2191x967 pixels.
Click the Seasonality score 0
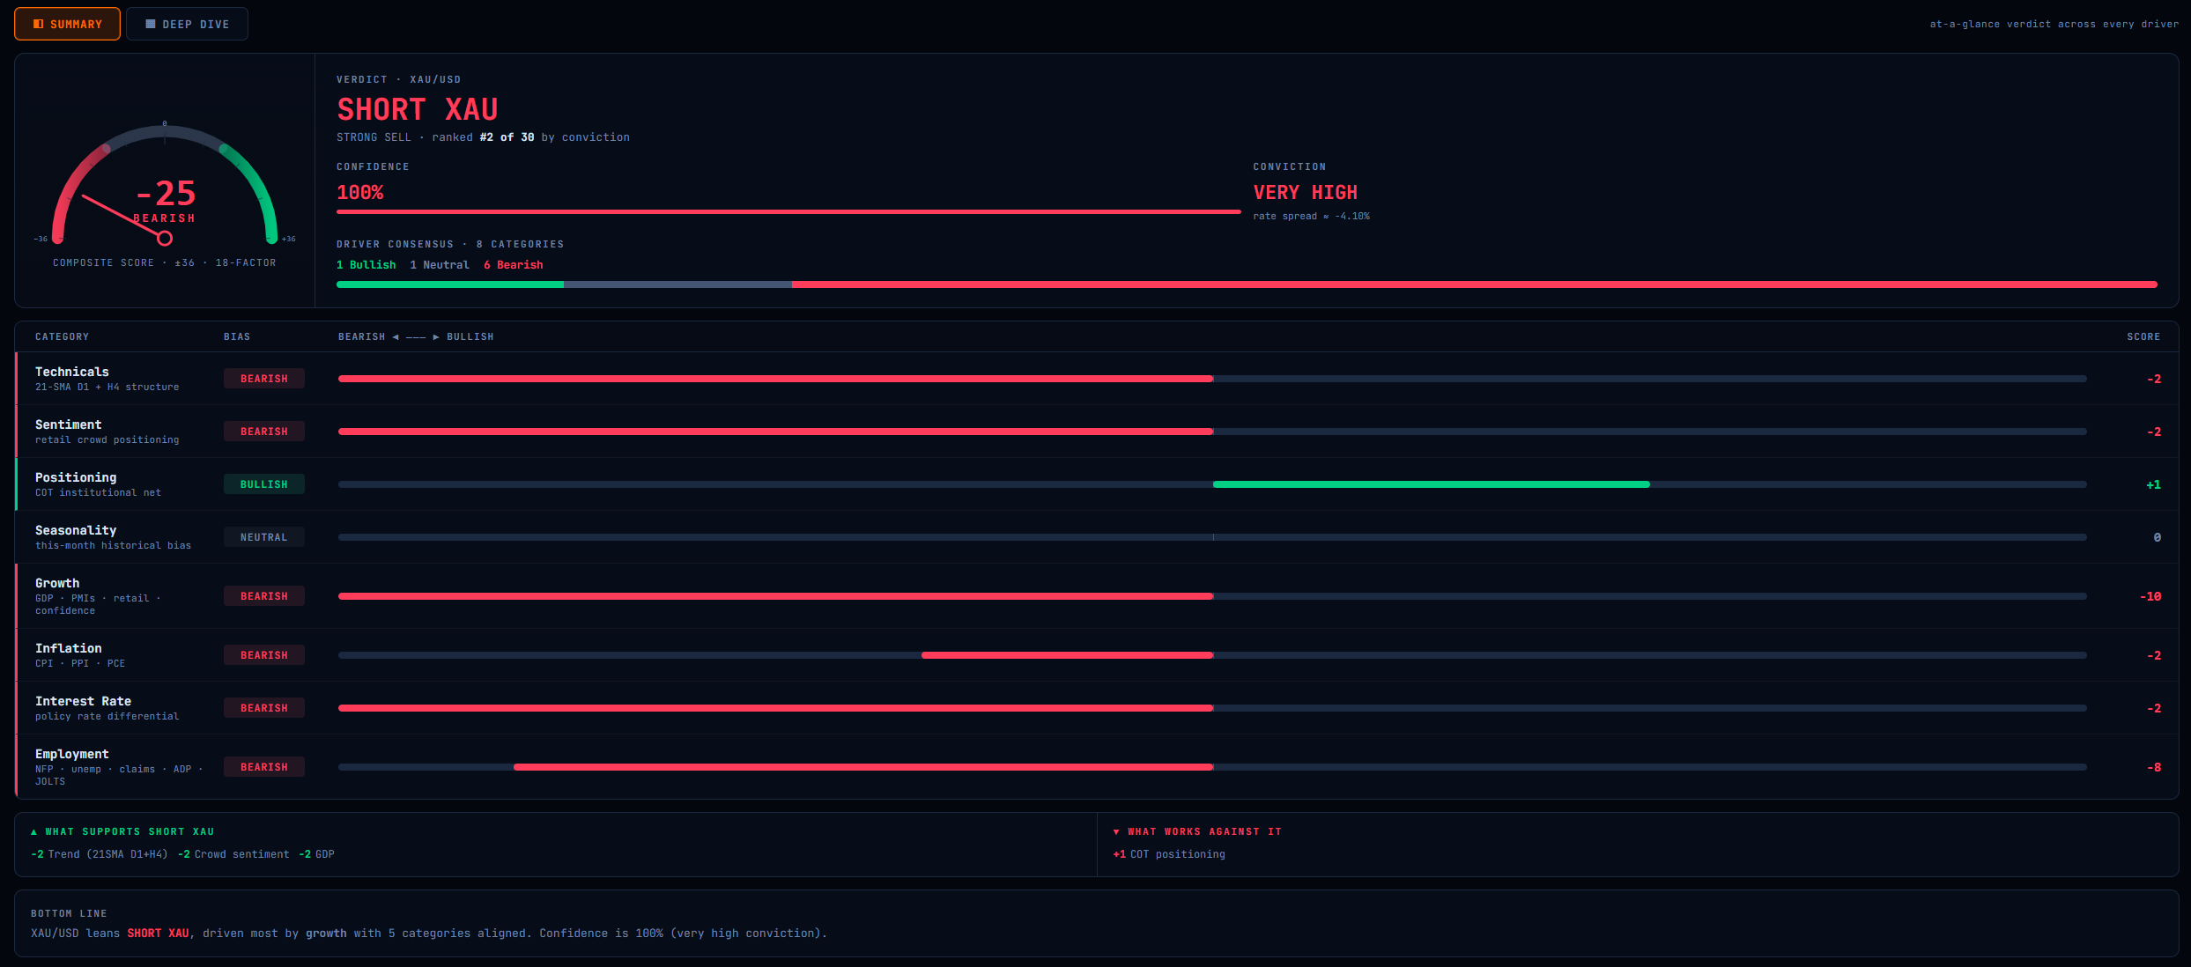2158,537
